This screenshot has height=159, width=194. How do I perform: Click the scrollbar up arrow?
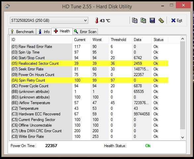click(183, 39)
